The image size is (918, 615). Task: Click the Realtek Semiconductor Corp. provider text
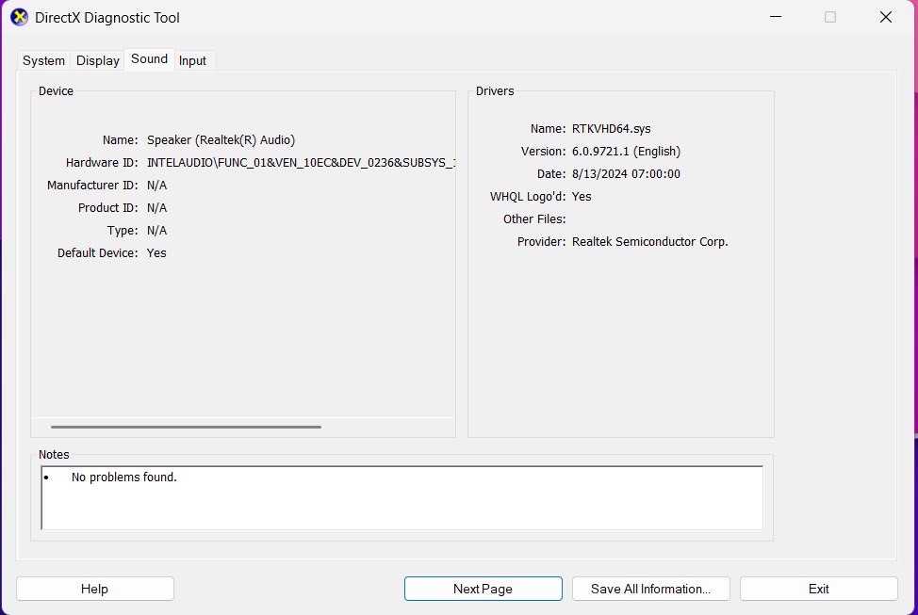tap(649, 242)
